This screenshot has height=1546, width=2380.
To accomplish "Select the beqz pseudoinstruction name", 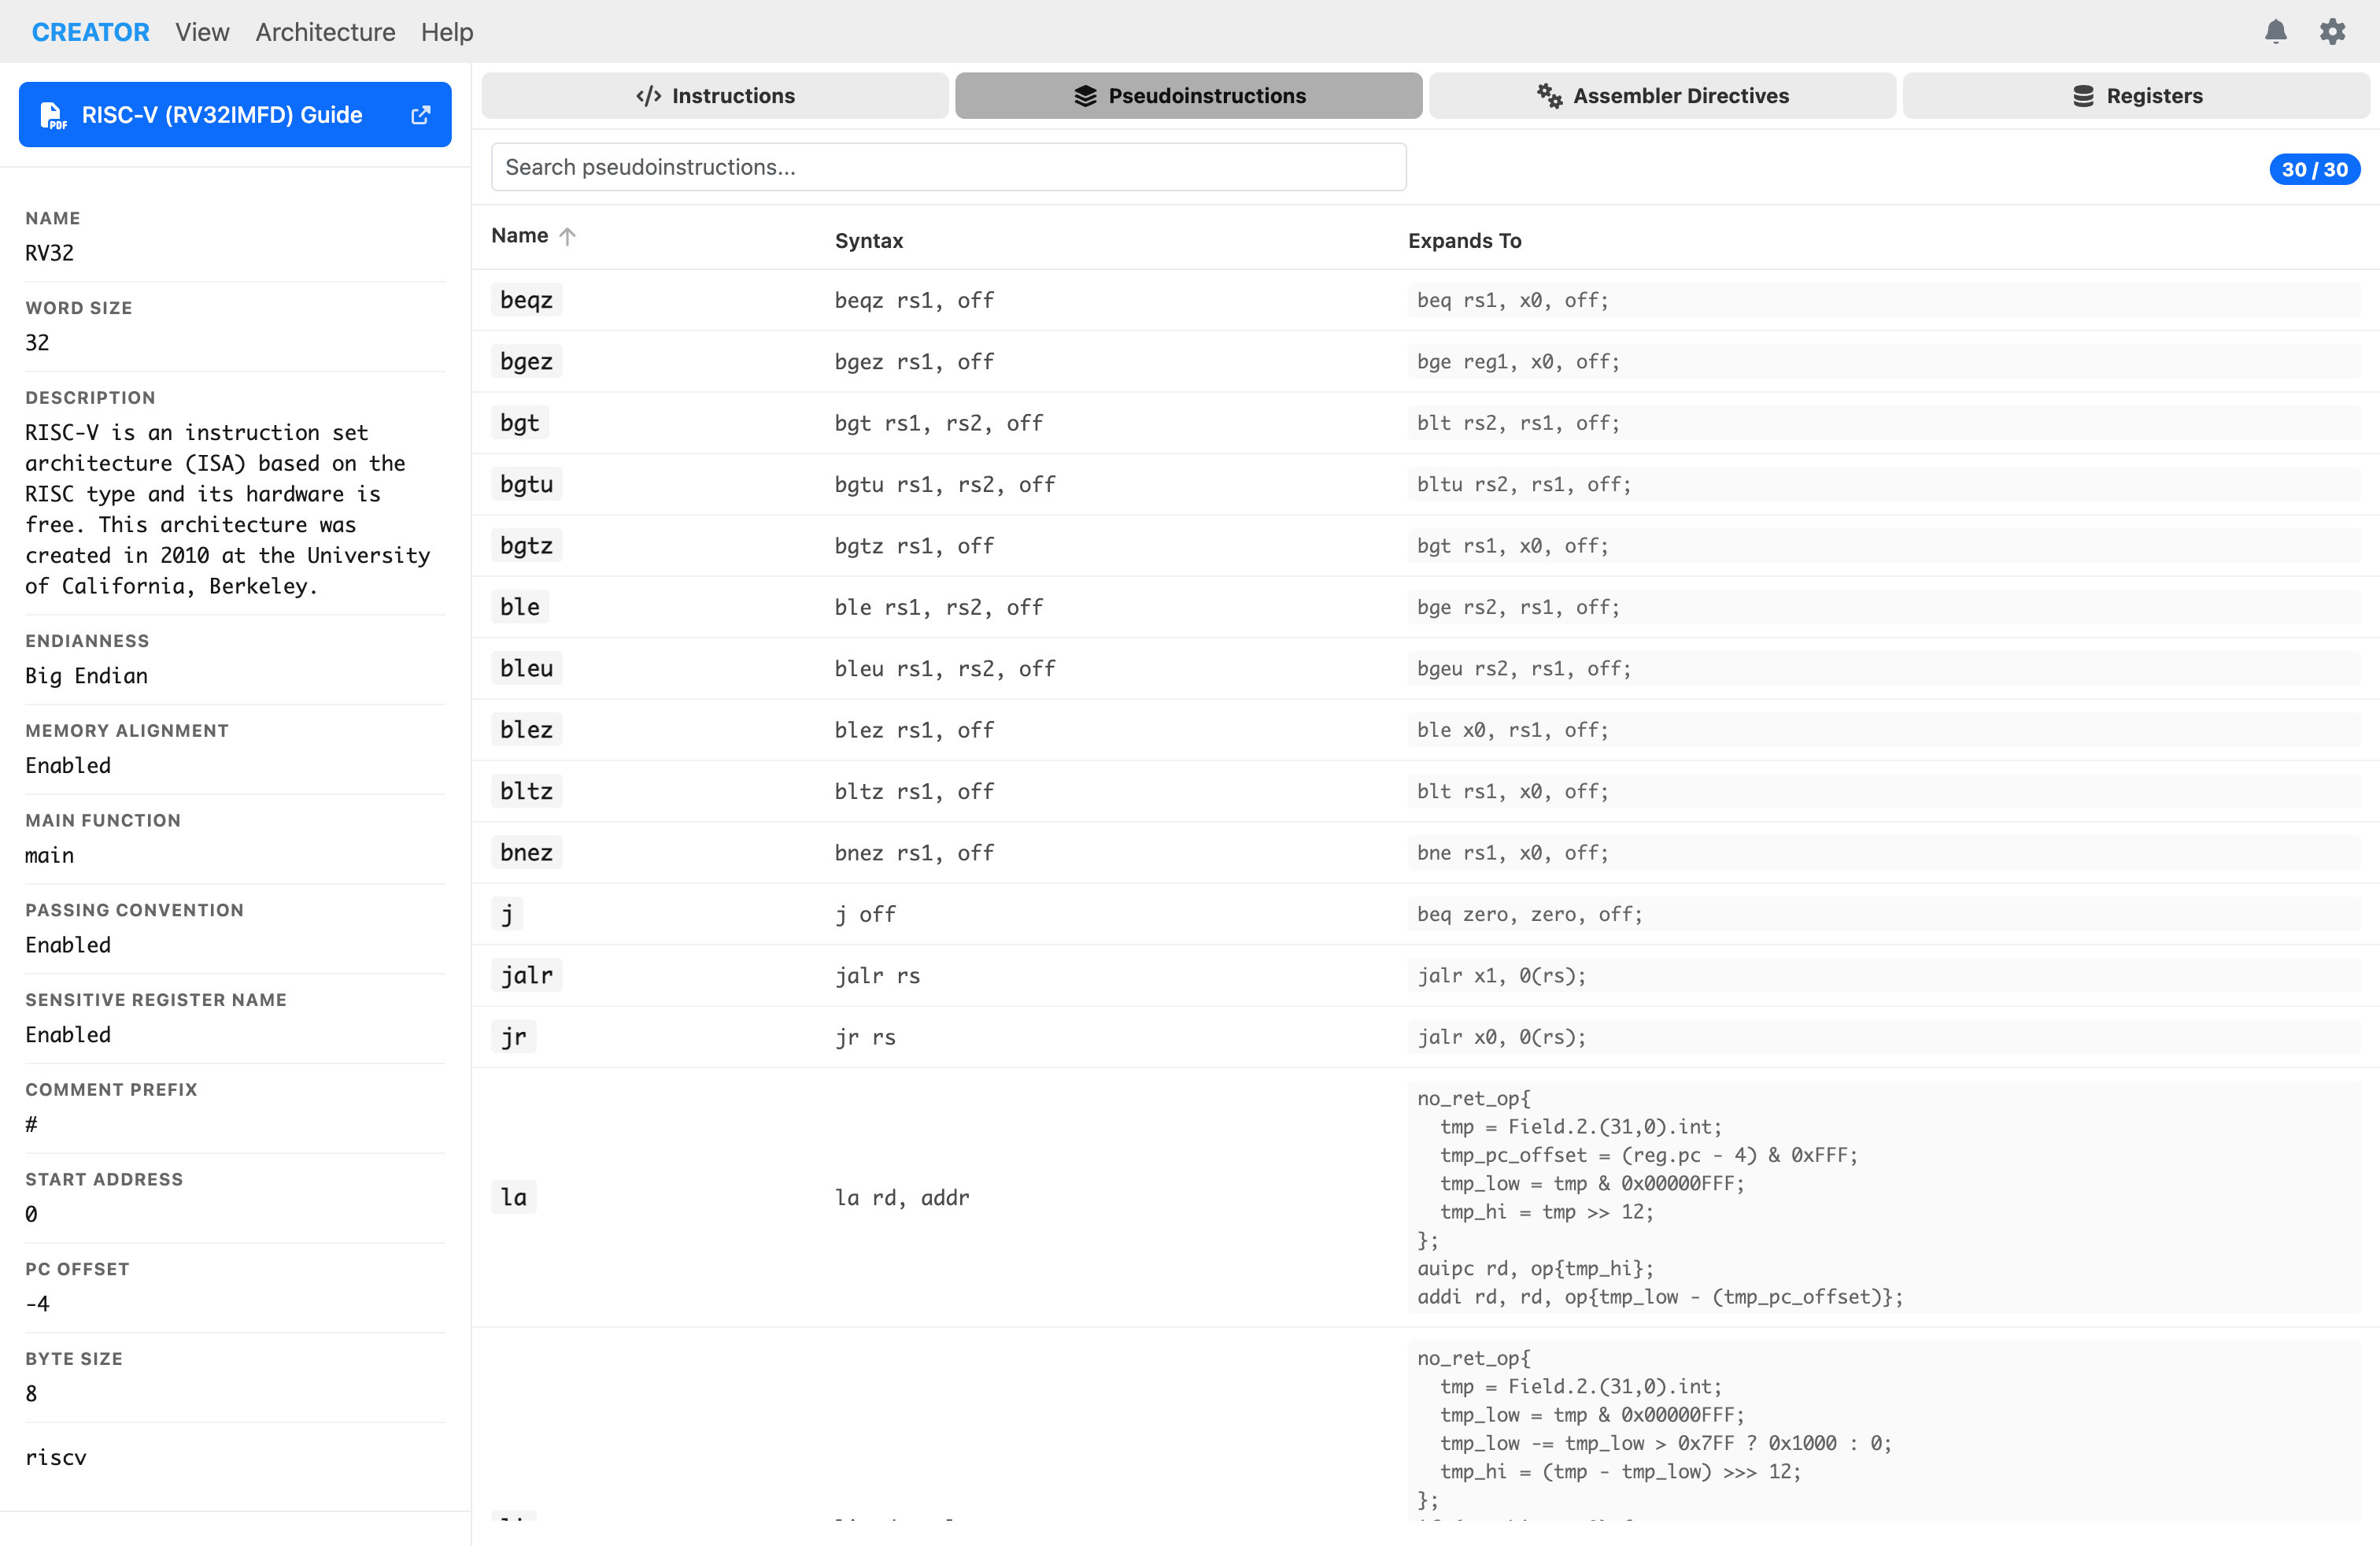I will point(526,300).
